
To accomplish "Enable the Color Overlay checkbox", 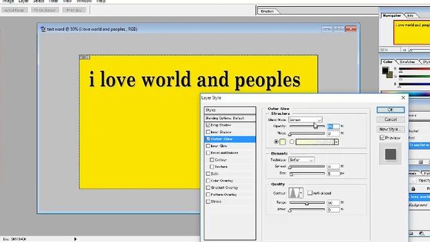I will [x=208, y=181].
